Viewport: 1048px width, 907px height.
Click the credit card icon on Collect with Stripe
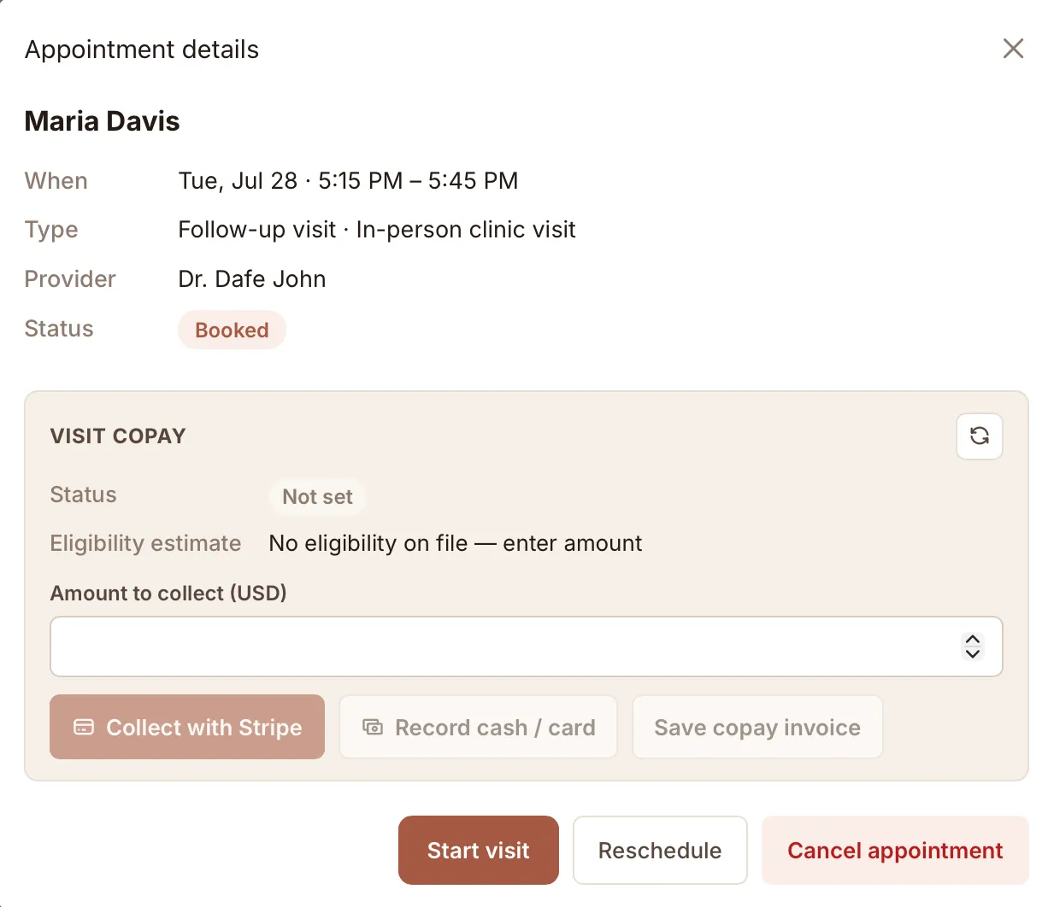pyautogui.click(x=84, y=727)
